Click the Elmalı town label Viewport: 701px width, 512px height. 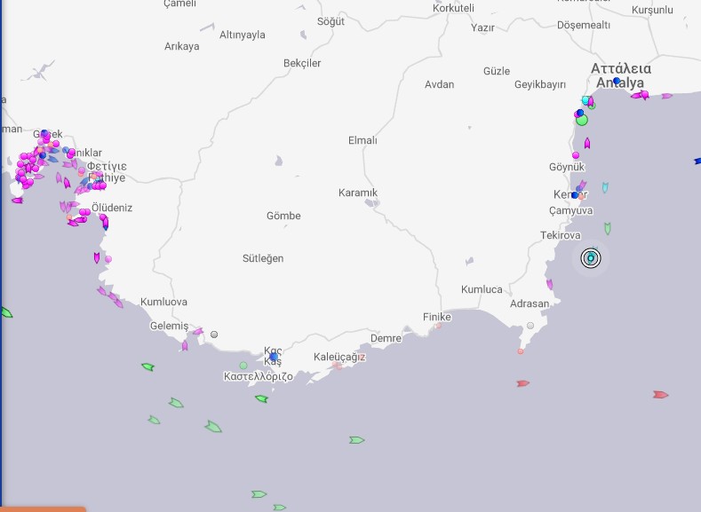(362, 140)
